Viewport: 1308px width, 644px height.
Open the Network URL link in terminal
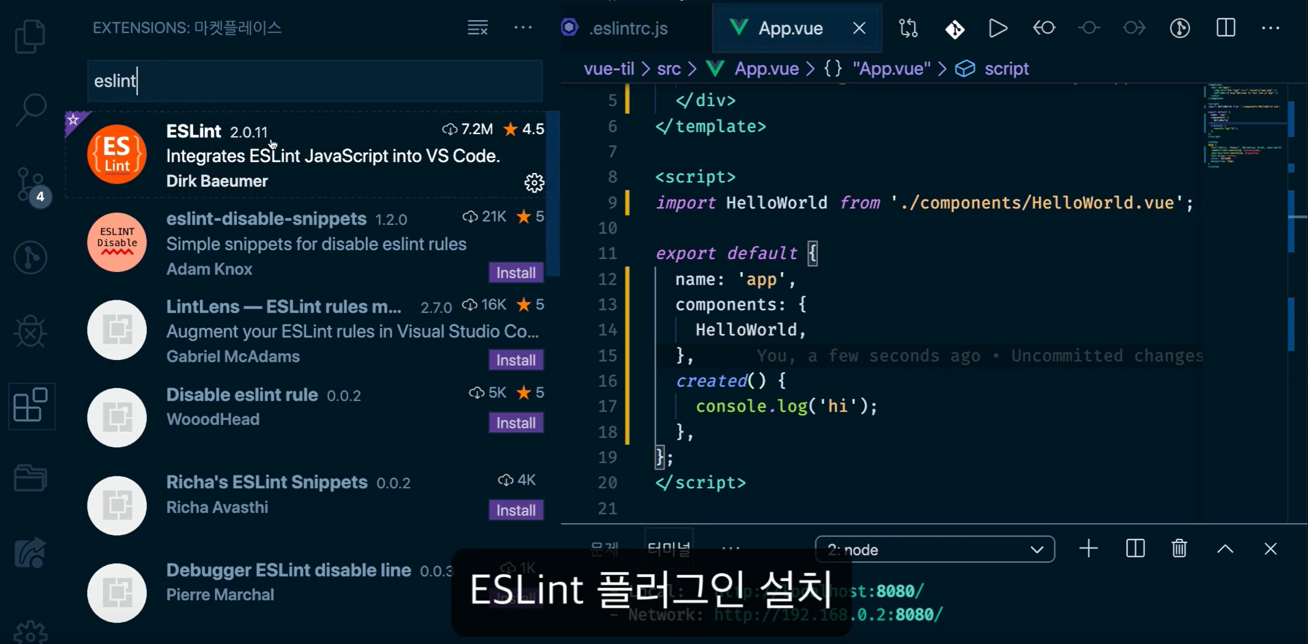coord(828,615)
